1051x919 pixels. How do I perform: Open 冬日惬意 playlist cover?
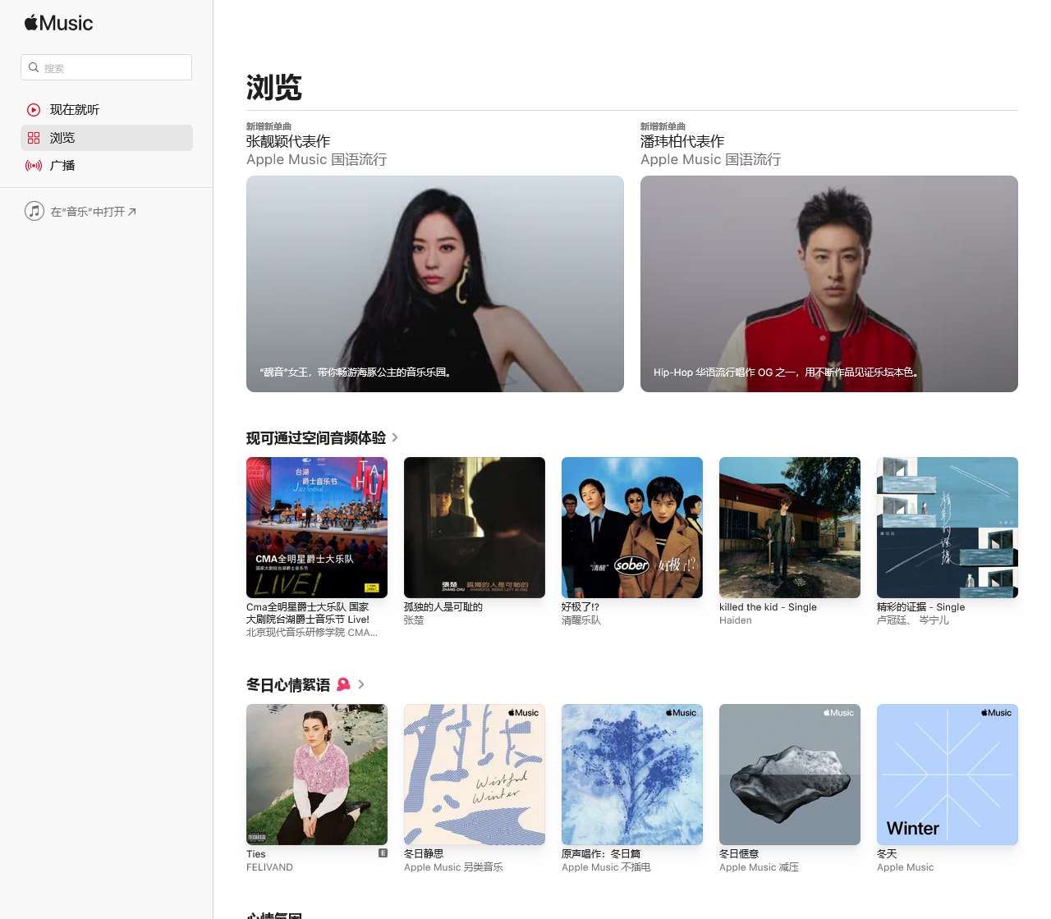(790, 775)
